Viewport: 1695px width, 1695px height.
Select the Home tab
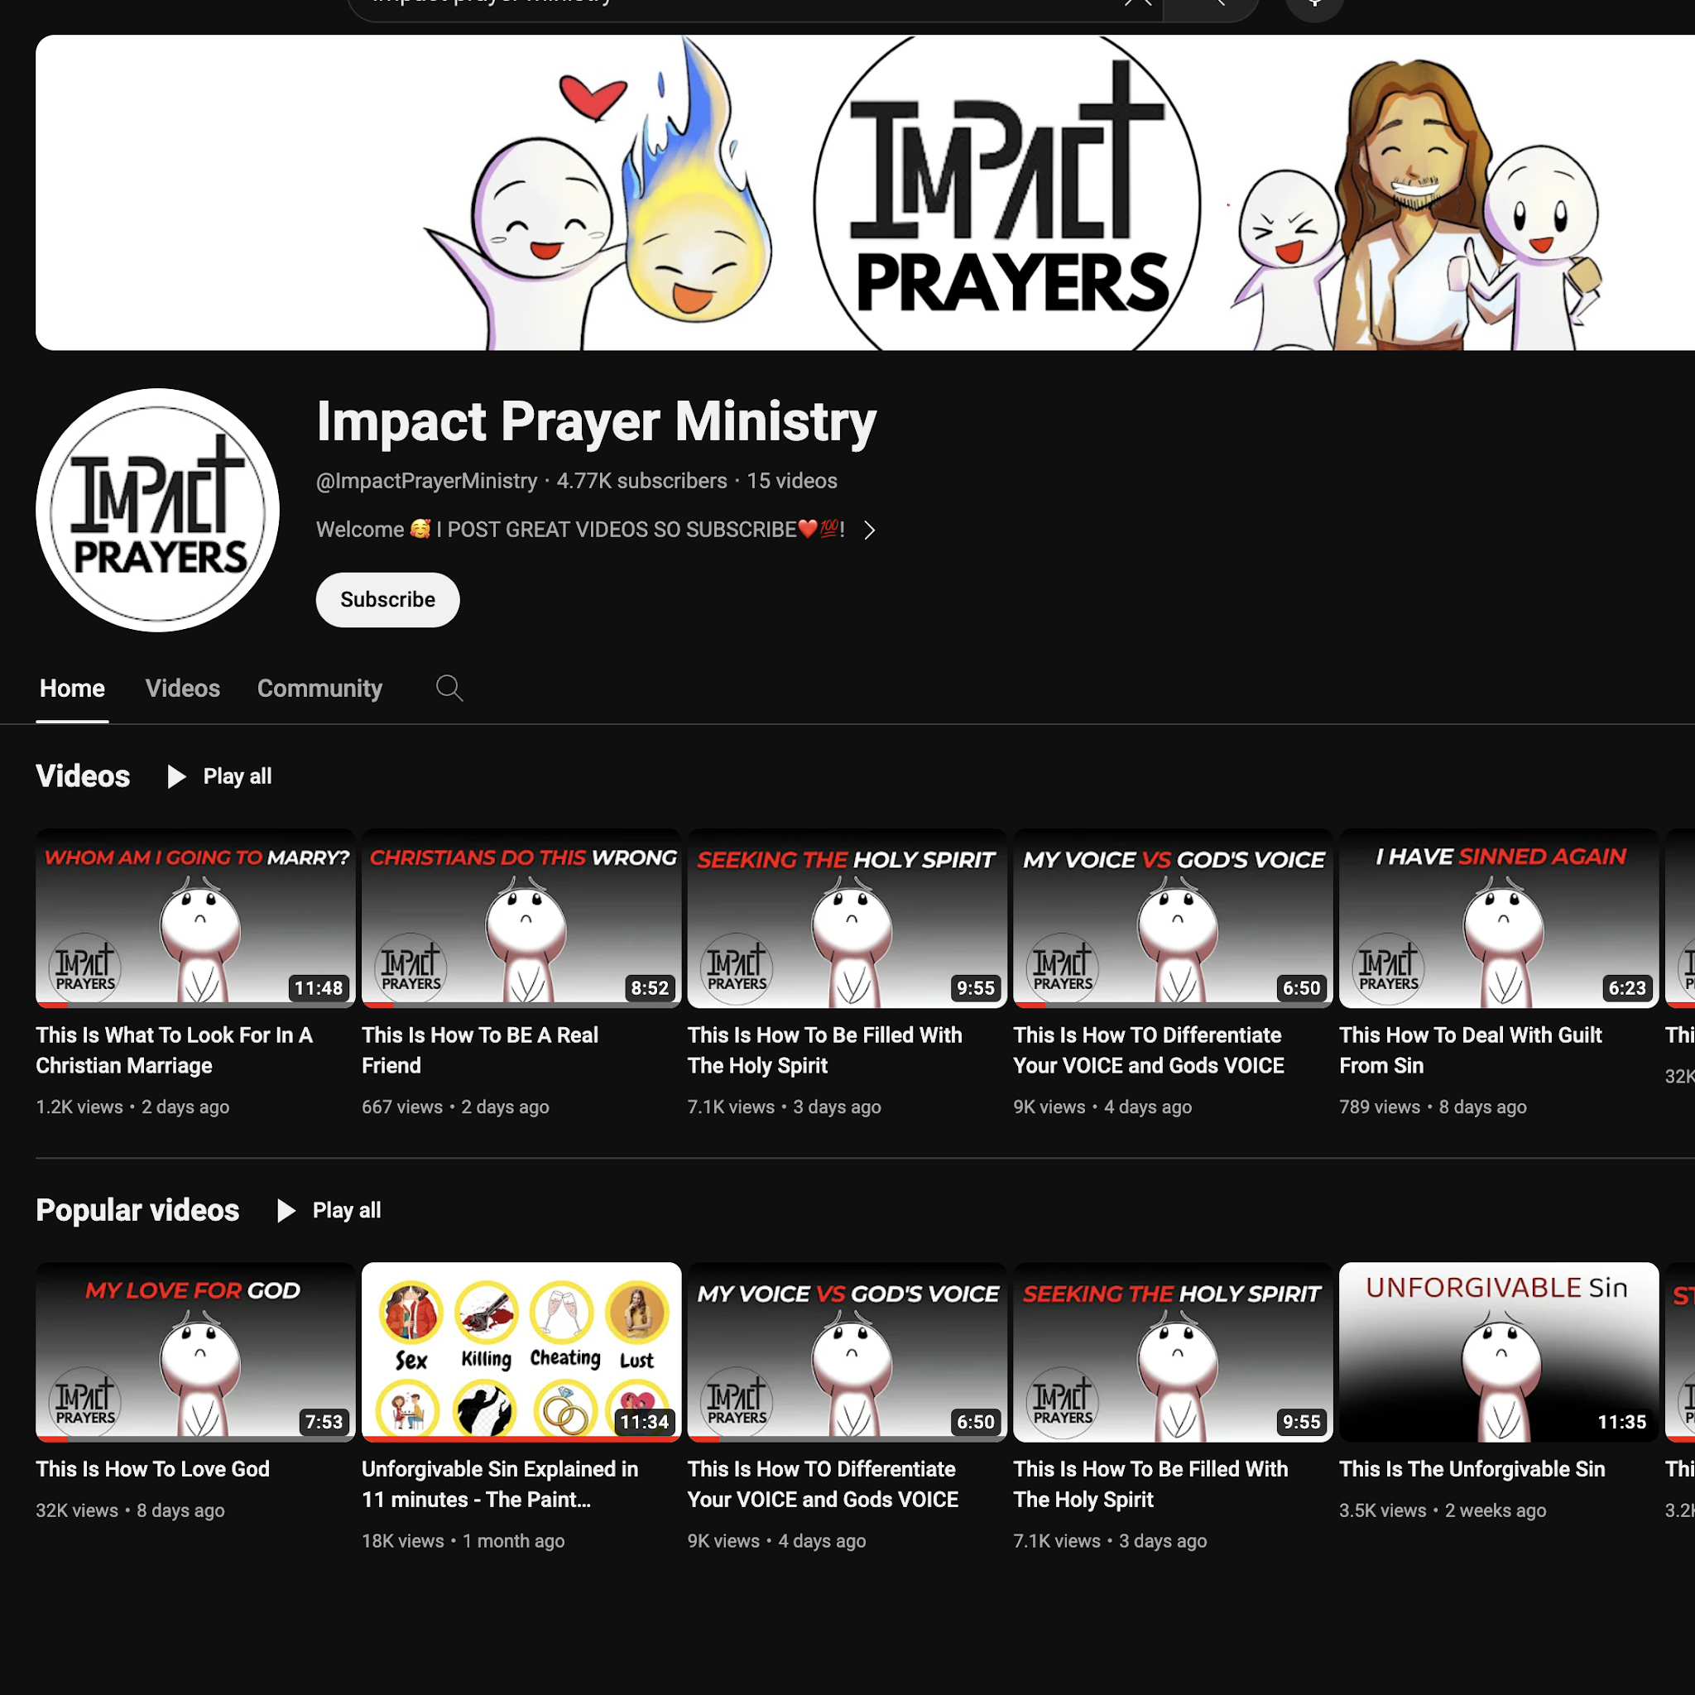tap(72, 688)
